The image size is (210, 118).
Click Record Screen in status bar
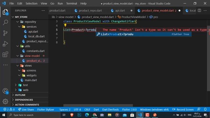click(183, 109)
